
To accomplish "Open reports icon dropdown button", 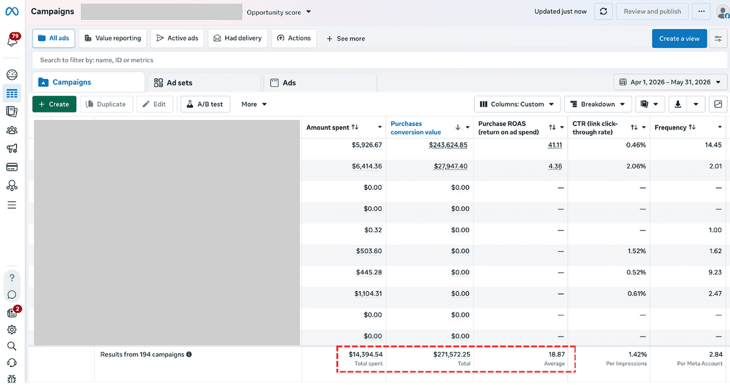I will 650,104.
